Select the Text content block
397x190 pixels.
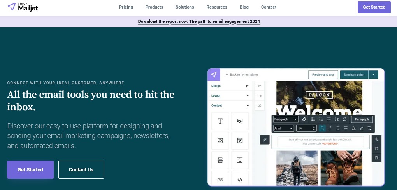pyautogui.click(x=220, y=121)
